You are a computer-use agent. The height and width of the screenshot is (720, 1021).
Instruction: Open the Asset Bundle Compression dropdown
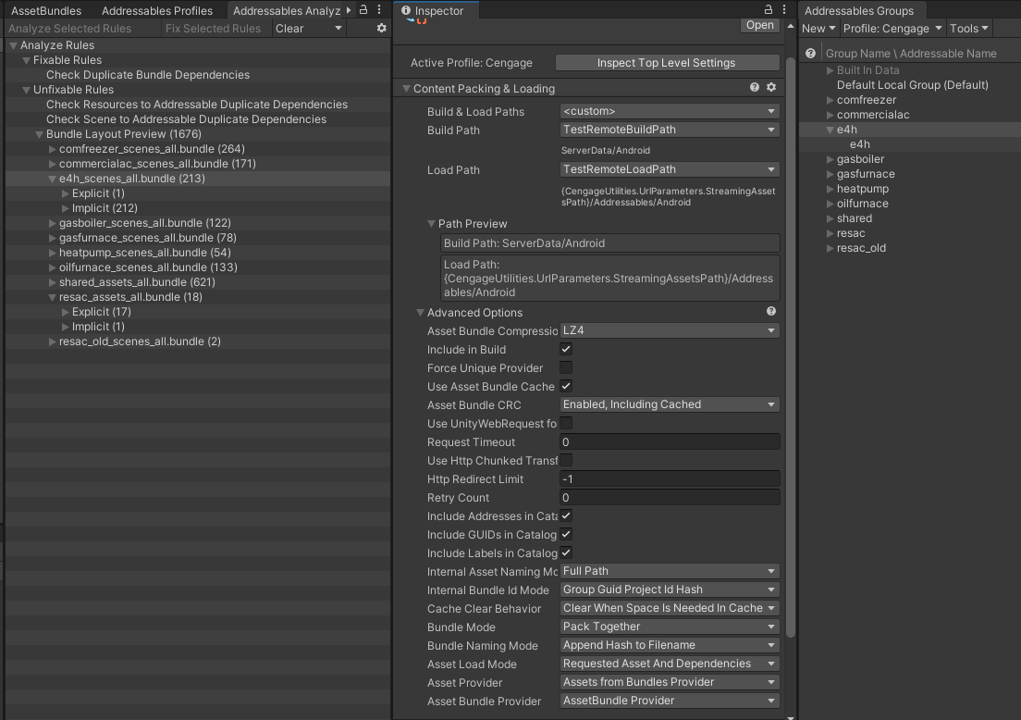pos(669,330)
